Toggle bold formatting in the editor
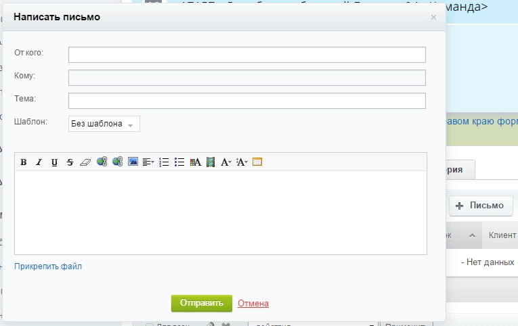Screen dimensions: 518x326 pyautogui.click(x=24, y=162)
